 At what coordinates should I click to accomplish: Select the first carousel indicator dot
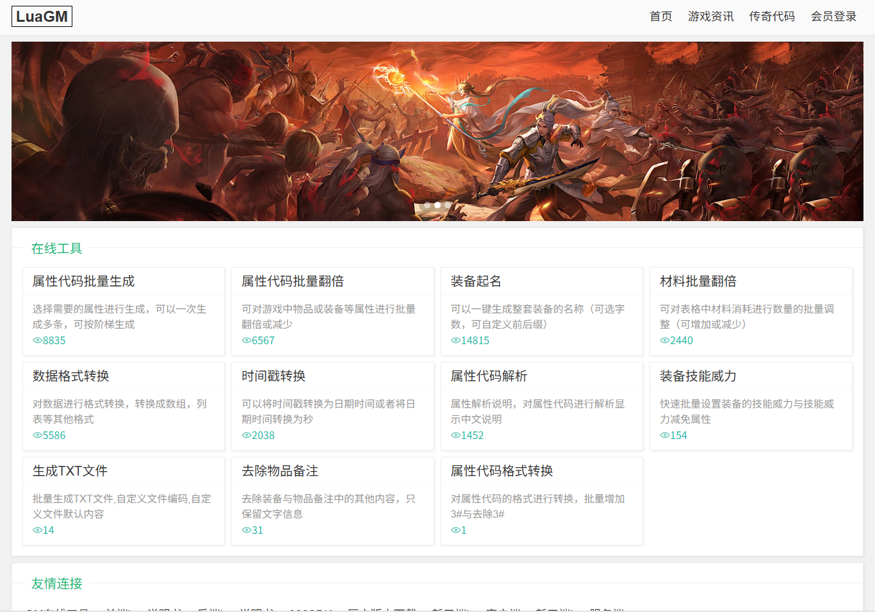click(x=427, y=205)
